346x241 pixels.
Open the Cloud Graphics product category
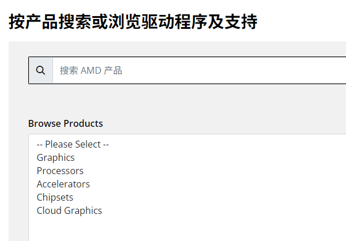tap(69, 210)
